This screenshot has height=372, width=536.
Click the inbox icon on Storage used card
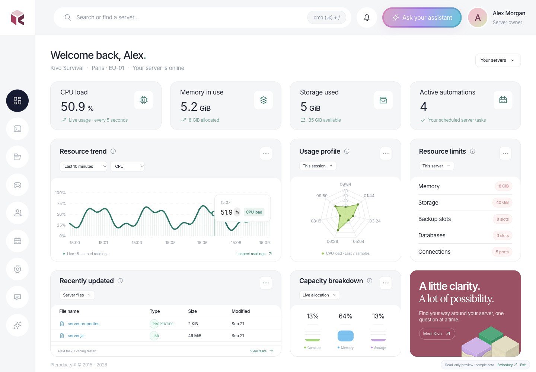point(383,100)
